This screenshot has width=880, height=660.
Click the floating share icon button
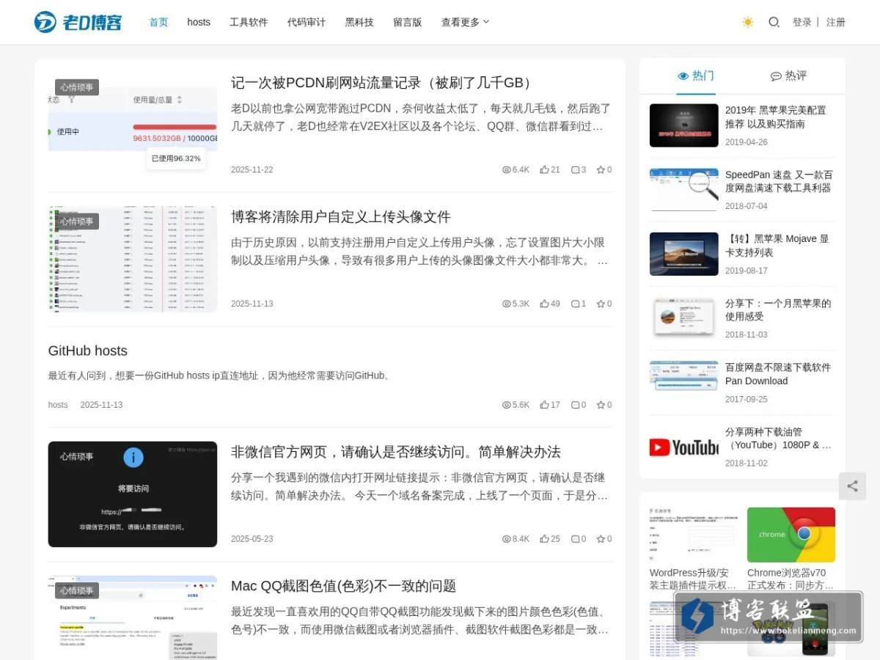click(852, 486)
